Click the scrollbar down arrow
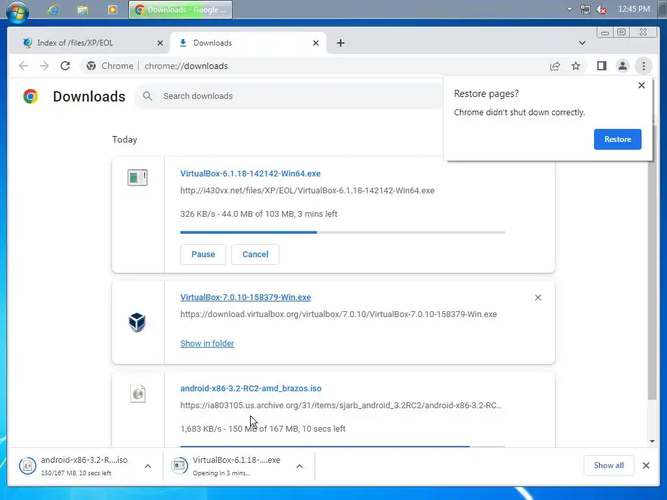667x500 pixels. click(x=652, y=441)
